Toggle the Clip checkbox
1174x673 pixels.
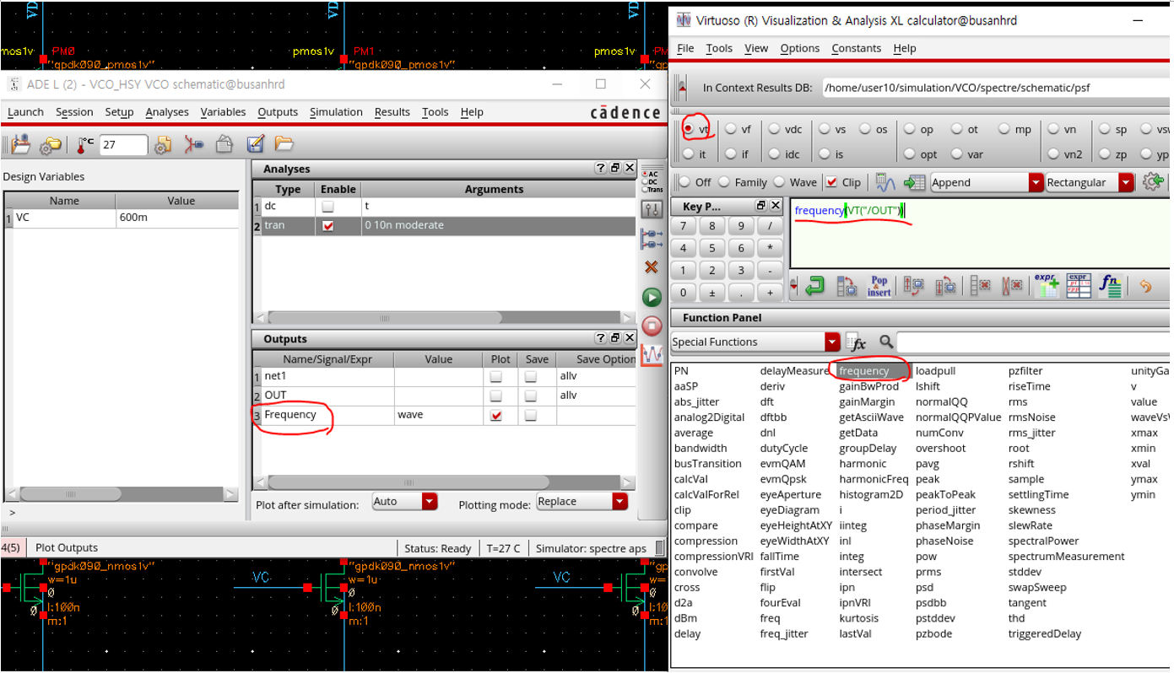pos(831,182)
